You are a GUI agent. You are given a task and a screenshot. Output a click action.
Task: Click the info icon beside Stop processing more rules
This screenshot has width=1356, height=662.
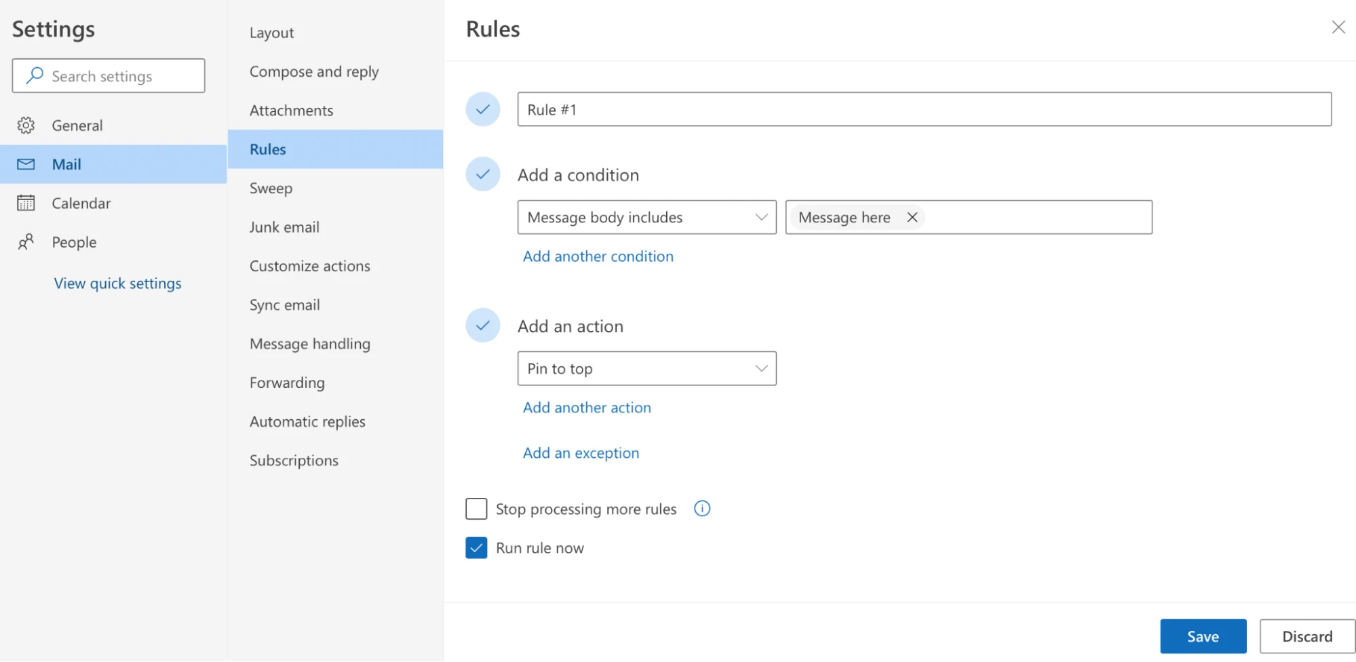tap(702, 509)
